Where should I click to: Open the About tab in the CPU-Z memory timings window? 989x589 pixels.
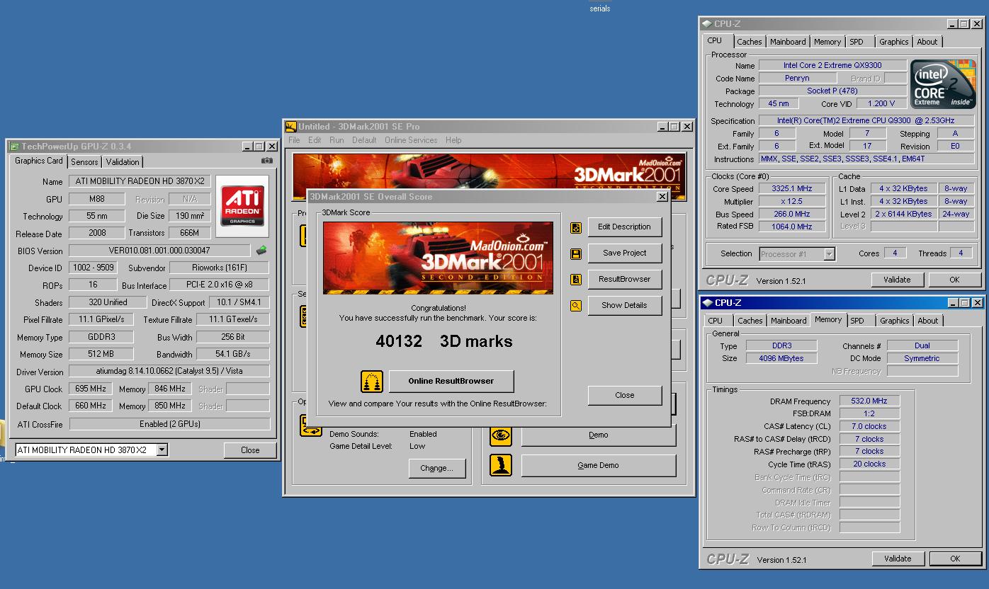click(x=927, y=321)
